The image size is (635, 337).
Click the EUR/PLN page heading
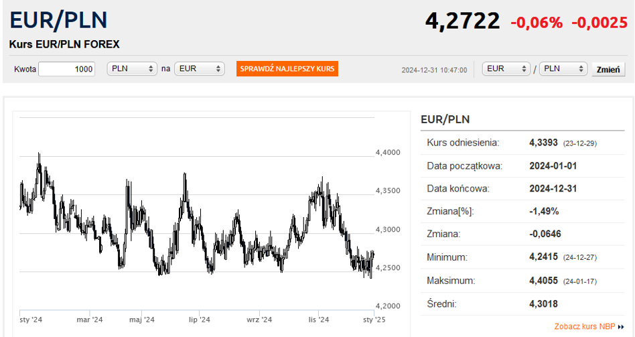point(58,20)
